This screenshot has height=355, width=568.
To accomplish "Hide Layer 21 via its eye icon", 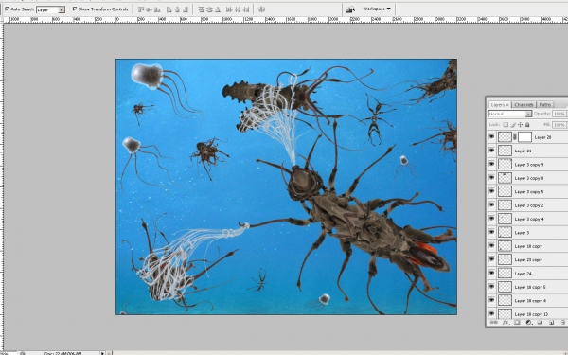I will tap(491, 151).
